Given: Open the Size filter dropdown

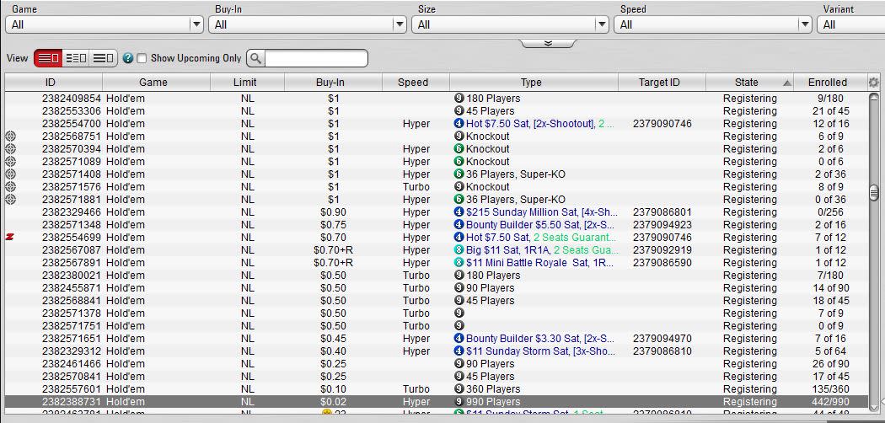Looking at the screenshot, I should pyautogui.click(x=510, y=24).
